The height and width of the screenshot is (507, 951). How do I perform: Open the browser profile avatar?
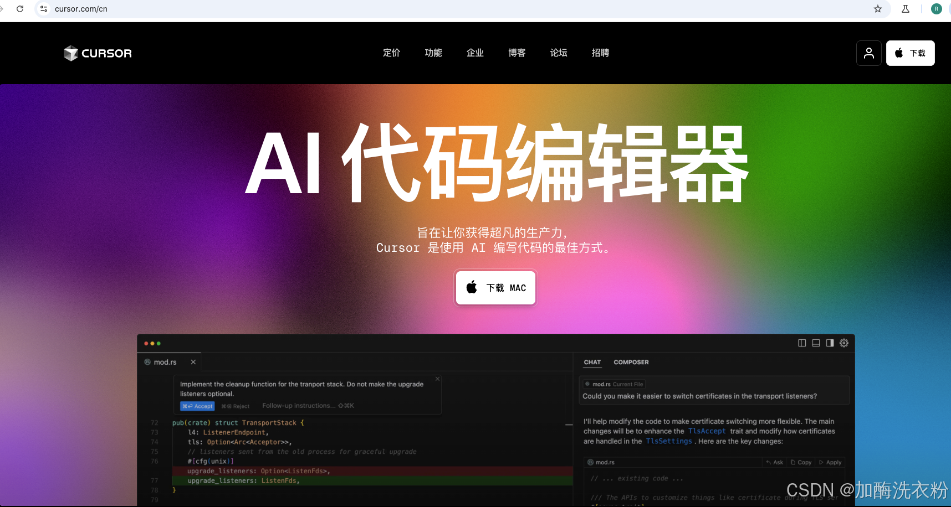tap(937, 9)
